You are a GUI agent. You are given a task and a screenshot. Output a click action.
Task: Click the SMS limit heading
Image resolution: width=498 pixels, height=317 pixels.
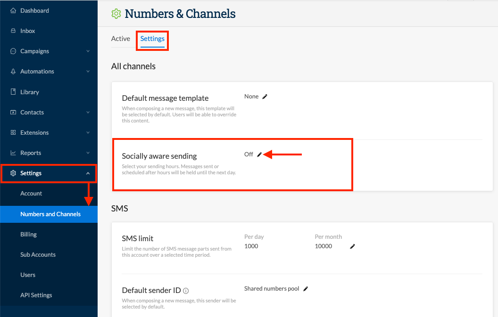coord(138,239)
